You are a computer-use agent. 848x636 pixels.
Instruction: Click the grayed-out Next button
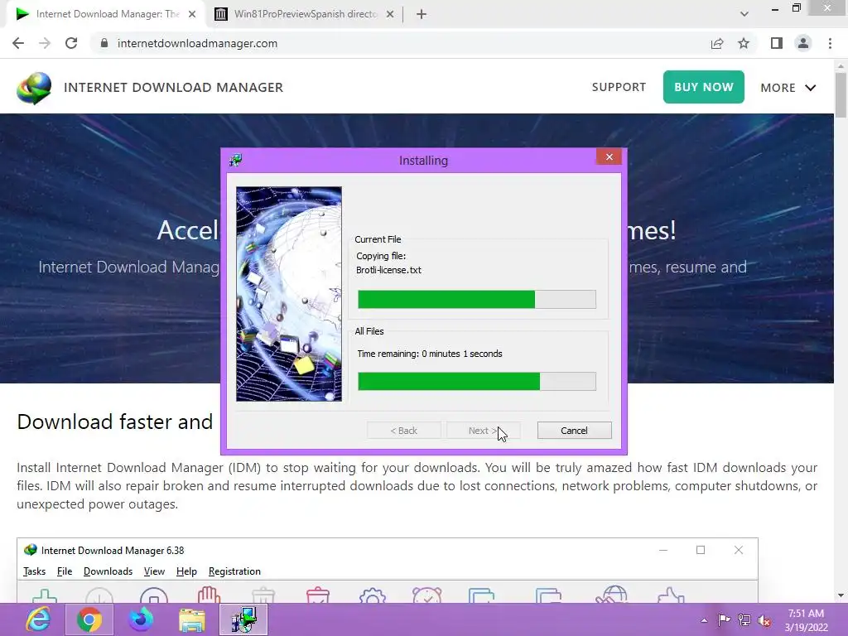coord(483,431)
